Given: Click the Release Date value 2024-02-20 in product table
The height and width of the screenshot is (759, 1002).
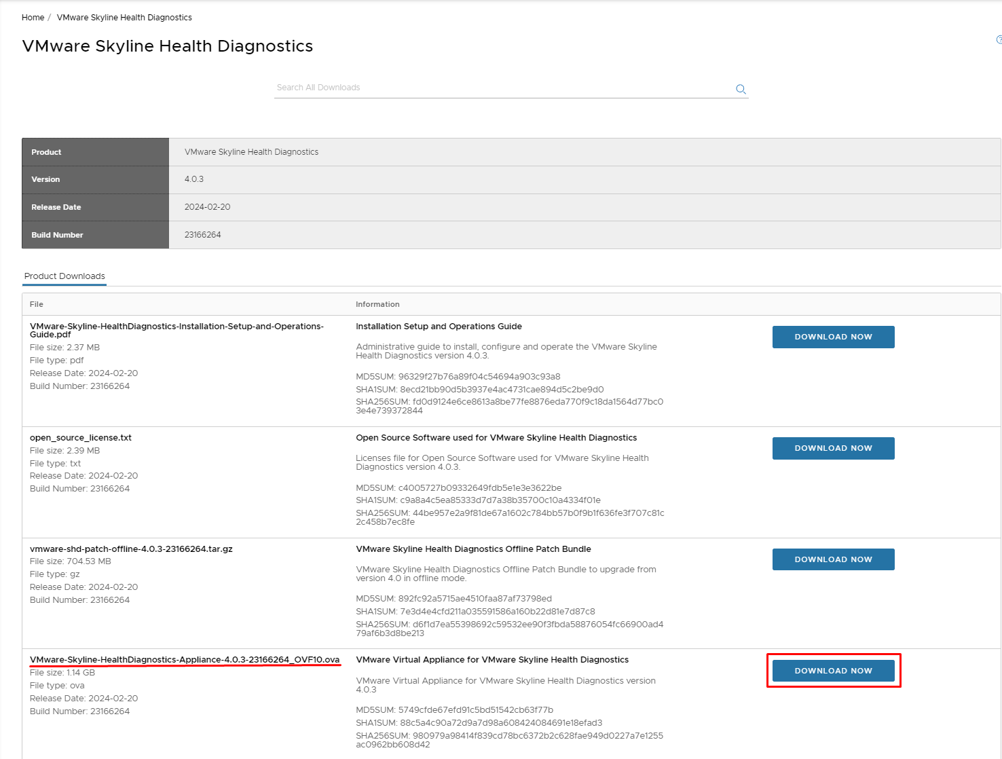Looking at the screenshot, I should (x=207, y=207).
